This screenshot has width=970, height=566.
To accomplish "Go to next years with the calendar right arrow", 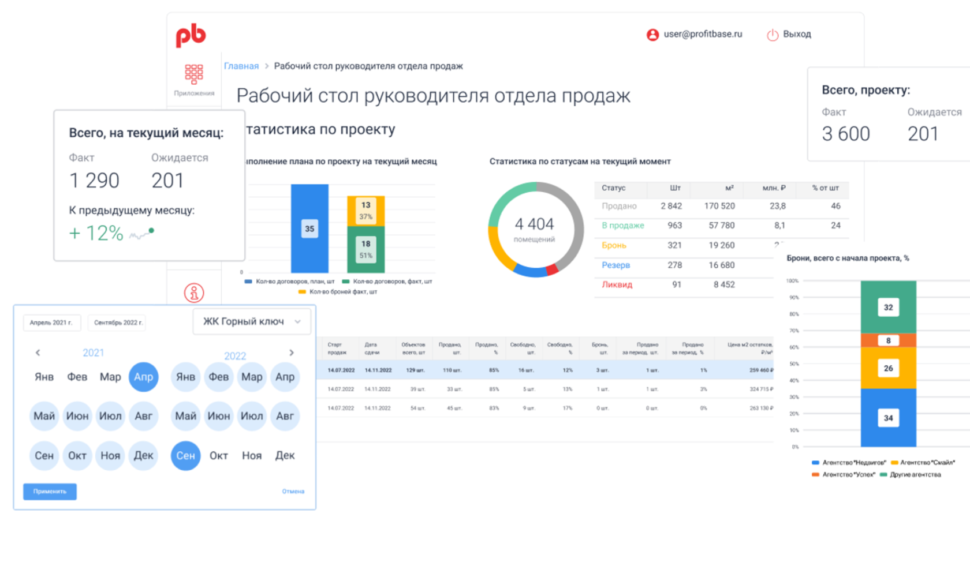I will click(x=292, y=353).
